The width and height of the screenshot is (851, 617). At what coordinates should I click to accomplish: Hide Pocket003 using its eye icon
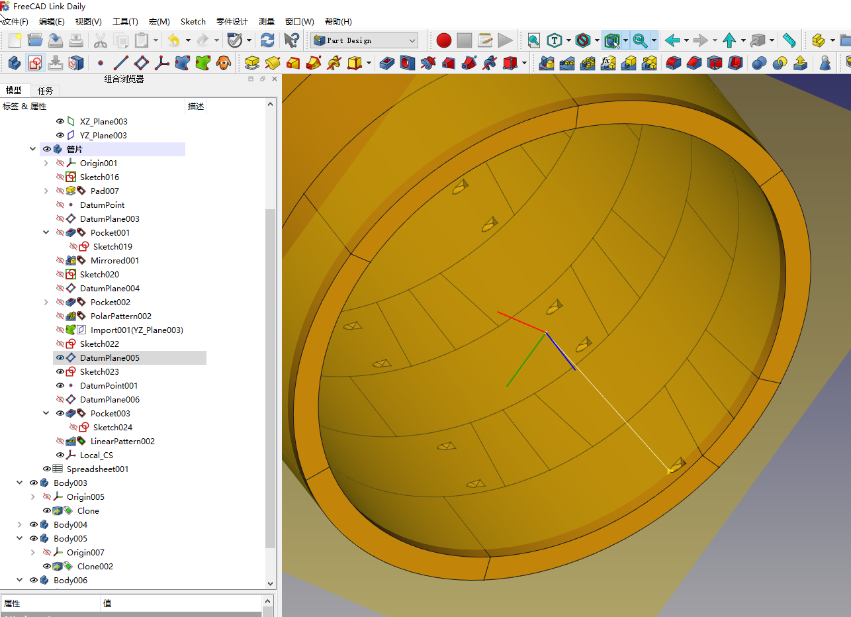click(60, 413)
